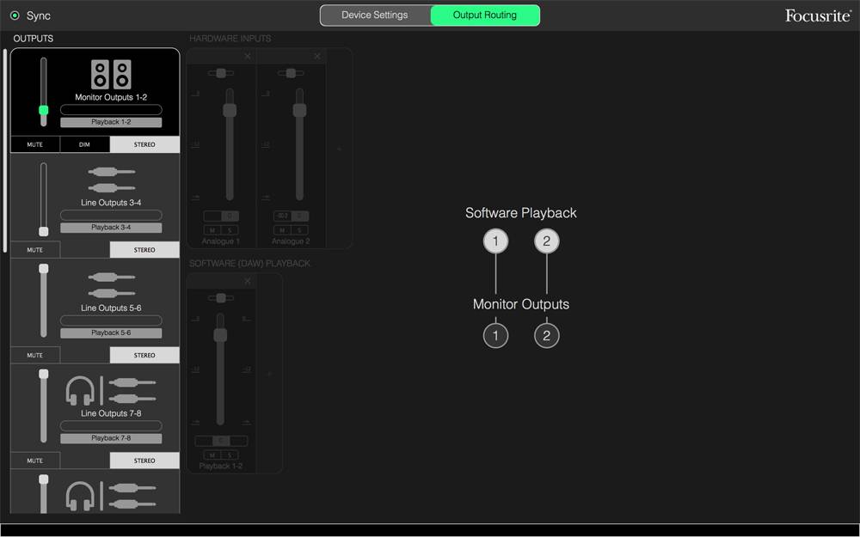Click the Focusrite logo

coord(818,15)
